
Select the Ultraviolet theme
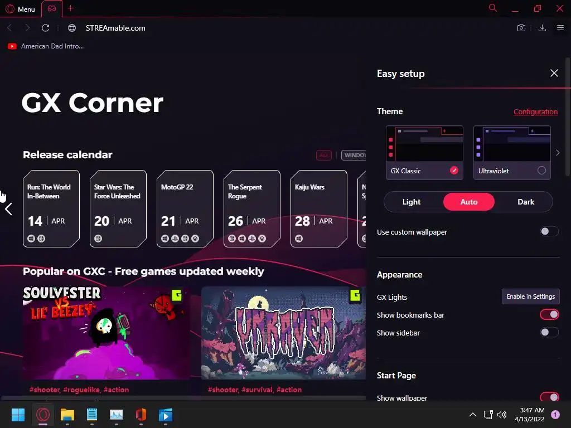pos(512,153)
